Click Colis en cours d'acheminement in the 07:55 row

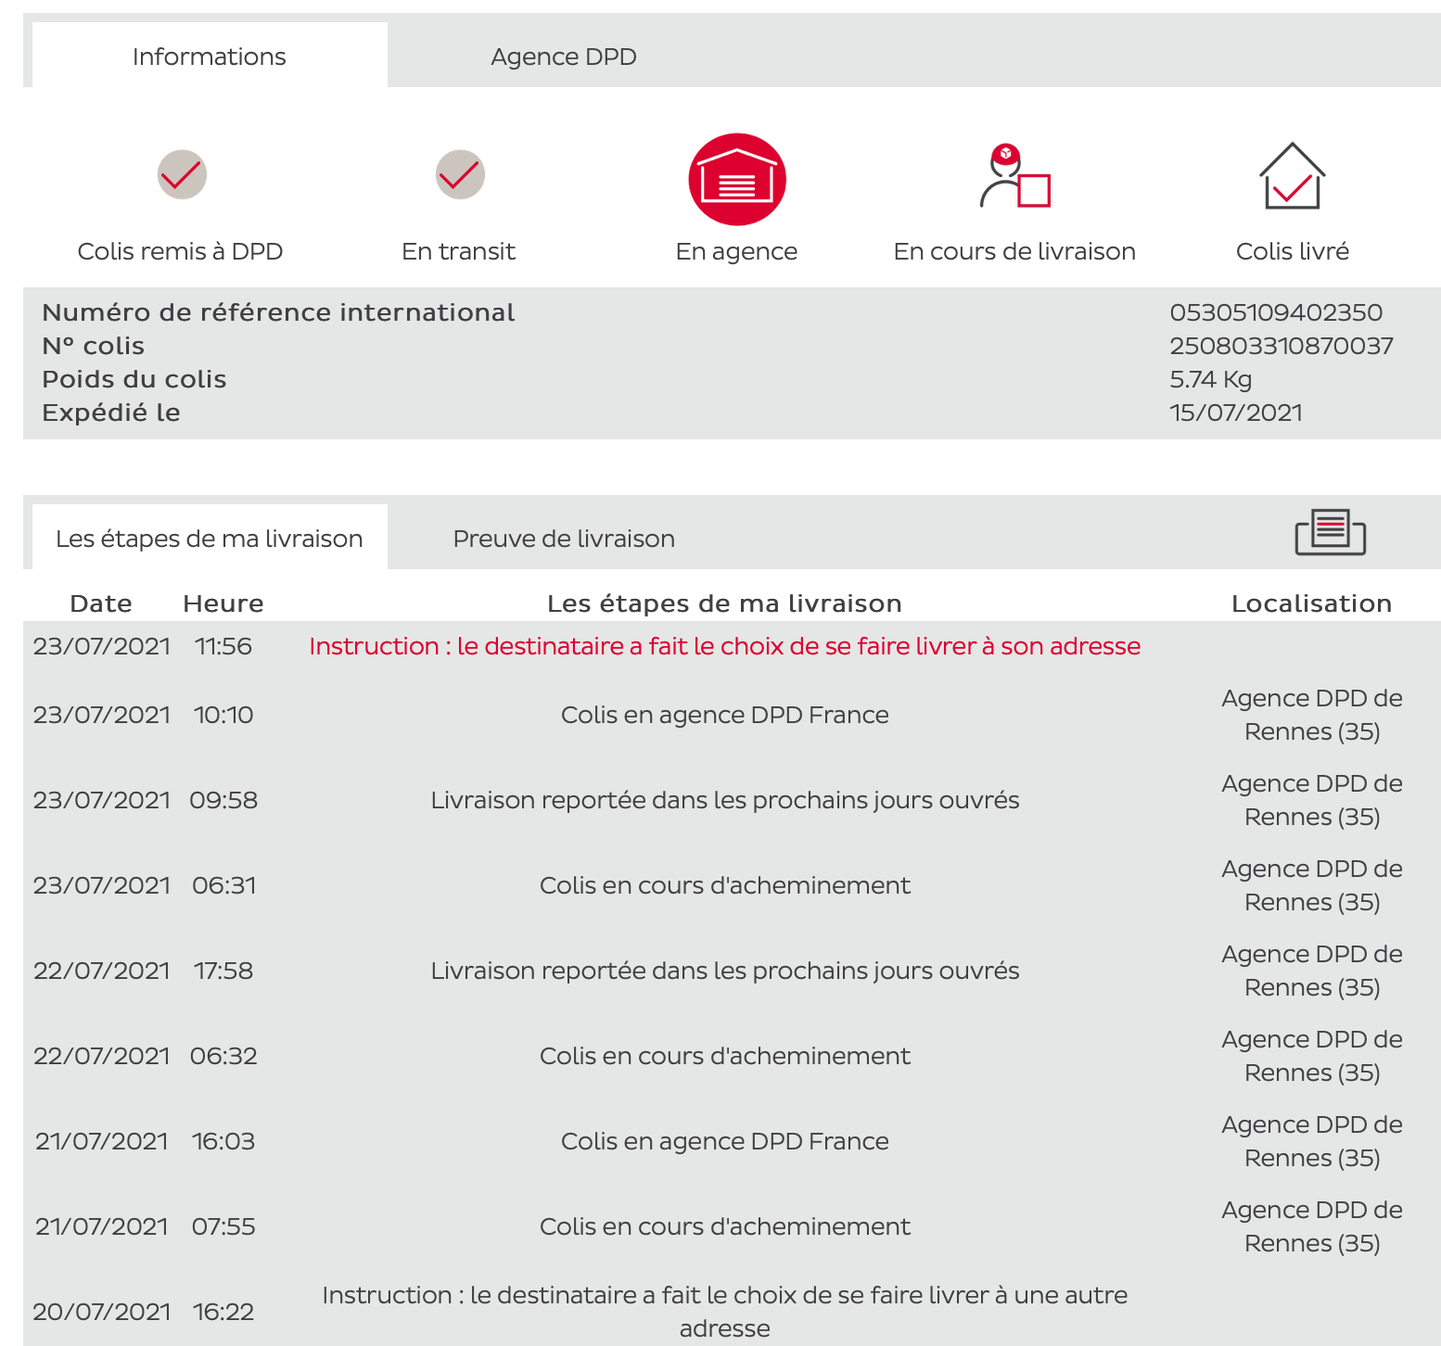[x=725, y=1226]
